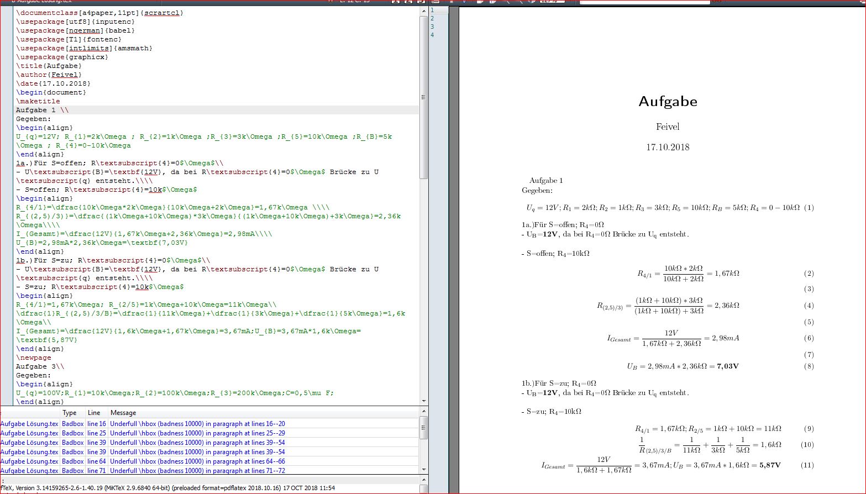Click the pdfTeX version output line

click(167, 488)
